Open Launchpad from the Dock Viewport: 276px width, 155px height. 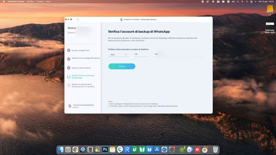68,149
